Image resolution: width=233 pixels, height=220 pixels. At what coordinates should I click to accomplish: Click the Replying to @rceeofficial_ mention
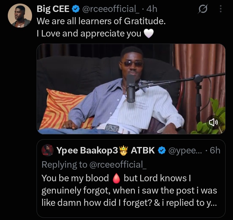(x=118, y=164)
